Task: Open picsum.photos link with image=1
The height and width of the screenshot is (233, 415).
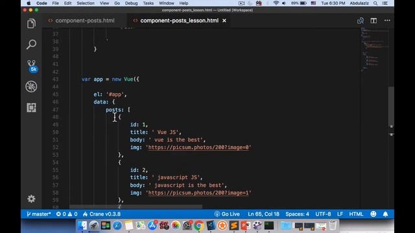Action: pos(198,193)
